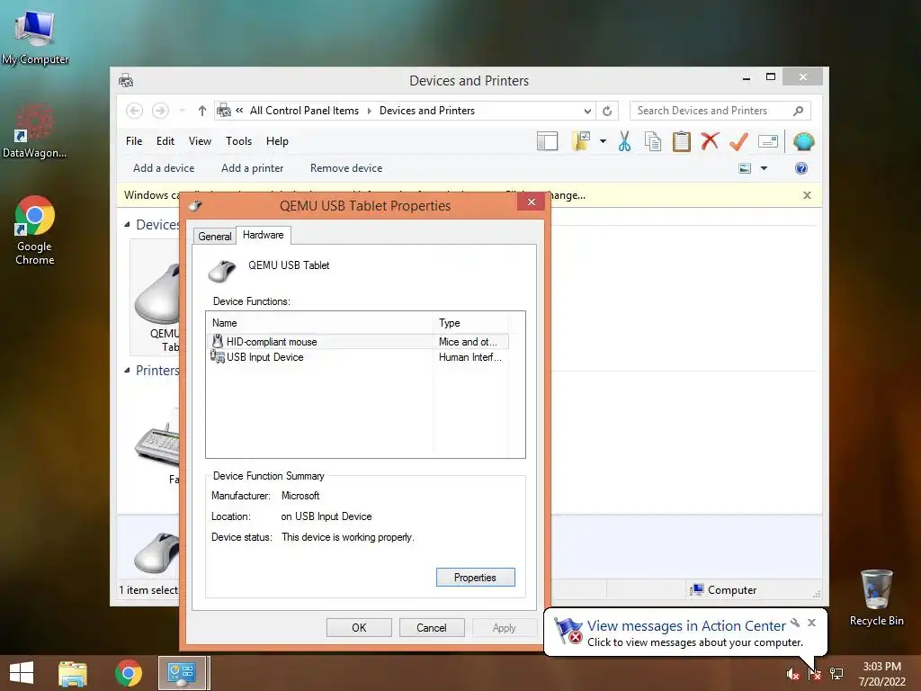
Task: Click Cancel in the properties dialog
Action: pos(432,627)
